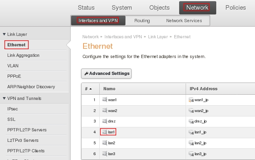Switch to Network Services tab
Image resolution: width=255 pixels, height=160 pixels.
184,21
